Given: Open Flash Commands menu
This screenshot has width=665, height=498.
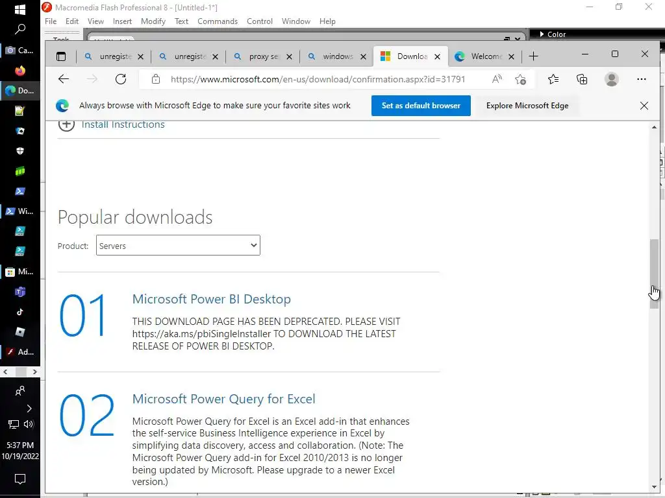Looking at the screenshot, I should click(x=218, y=21).
